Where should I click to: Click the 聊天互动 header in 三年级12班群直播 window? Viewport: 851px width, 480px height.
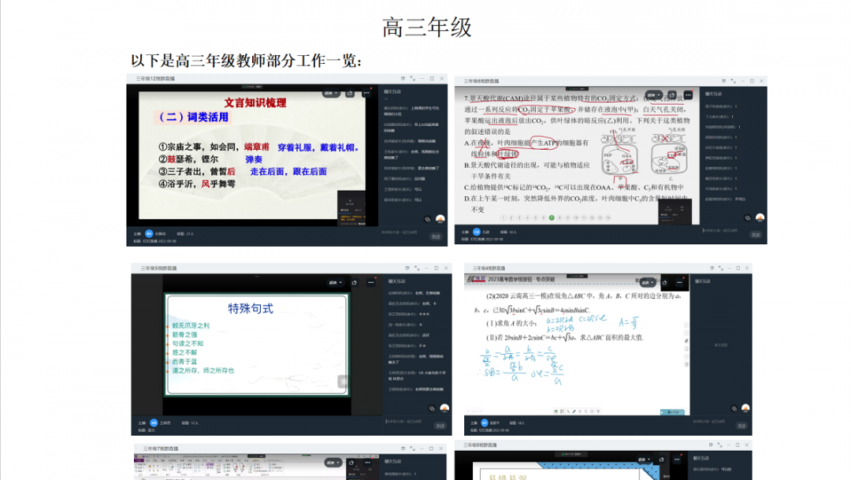coord(392,91)
